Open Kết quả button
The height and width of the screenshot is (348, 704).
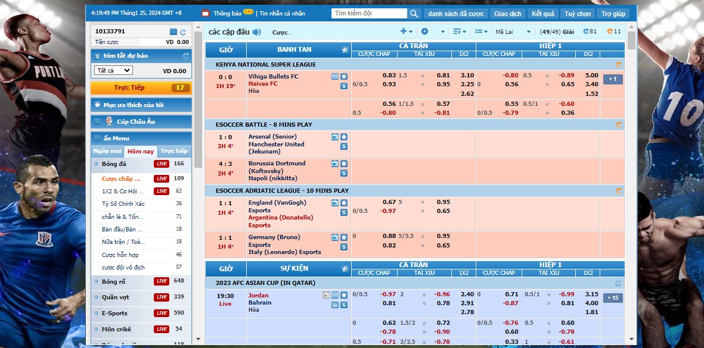(x=543, y=14)
